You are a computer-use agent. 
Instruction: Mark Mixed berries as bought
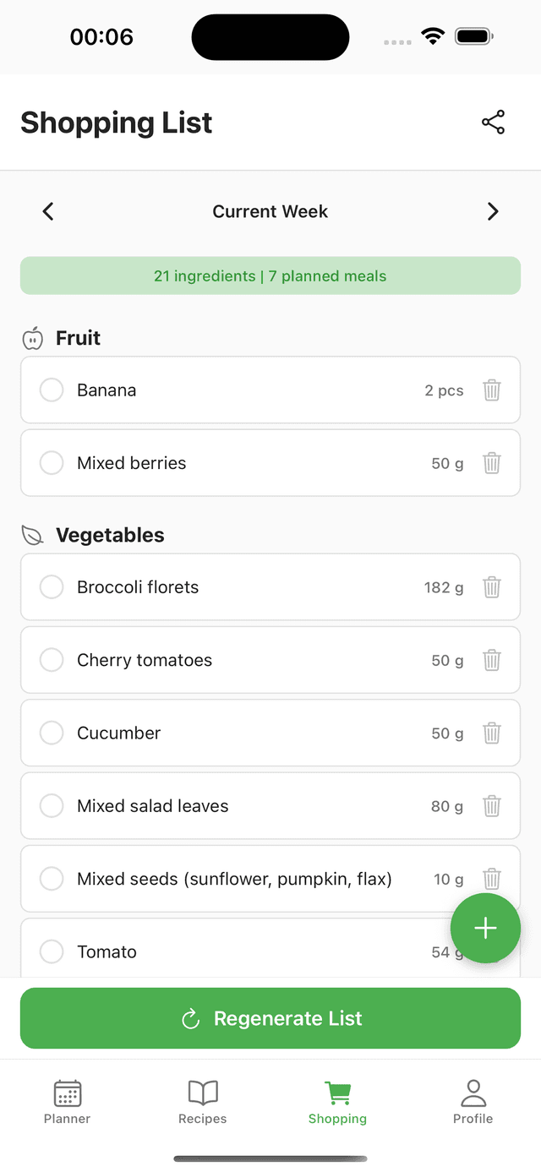[52, 463]
